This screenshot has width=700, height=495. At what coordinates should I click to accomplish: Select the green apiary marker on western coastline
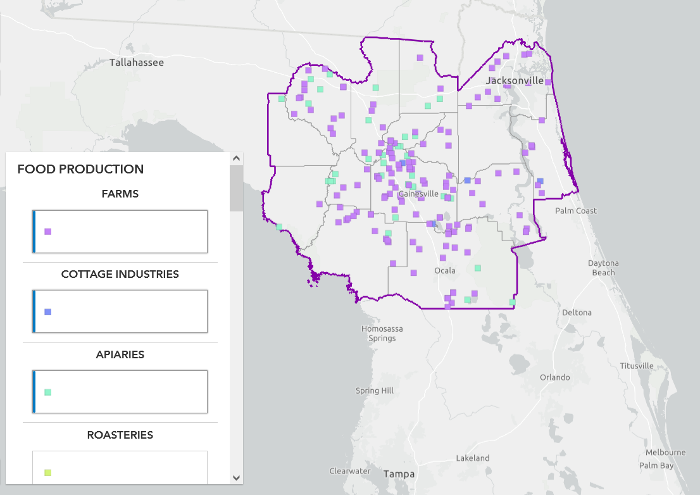[279, 227]
